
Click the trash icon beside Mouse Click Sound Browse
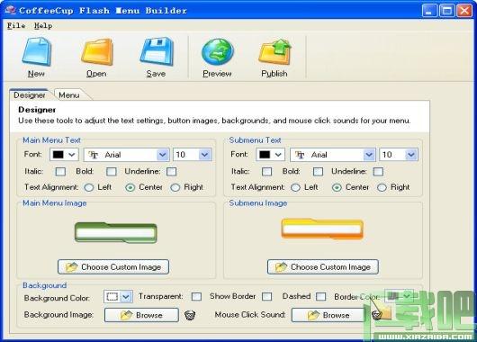click(x=376, y=315)
